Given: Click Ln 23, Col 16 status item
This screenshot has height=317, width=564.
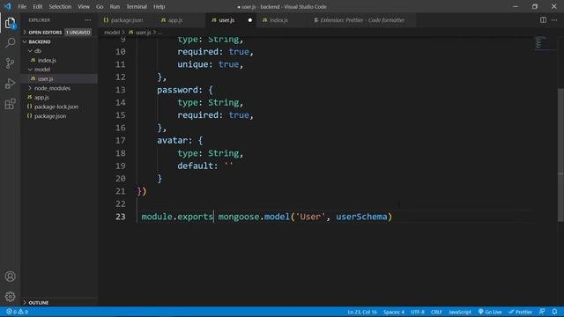Looking at the screenshot, I should pyautogui.click(x=362, y=312).
